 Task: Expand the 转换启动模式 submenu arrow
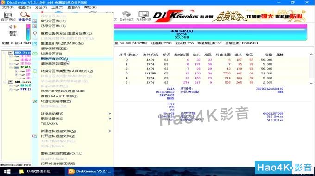point(110,114)
